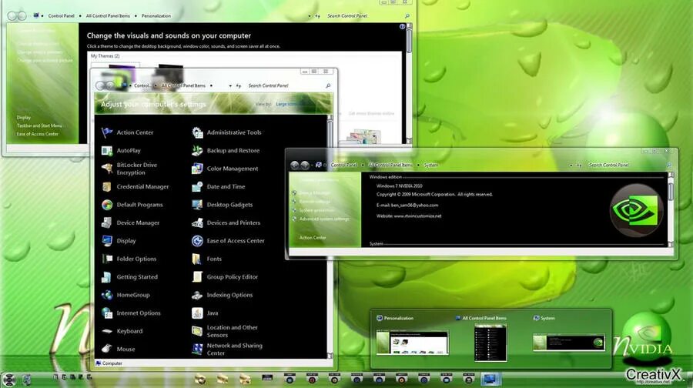Click the help icon in Personalization window

pos(402,26)
